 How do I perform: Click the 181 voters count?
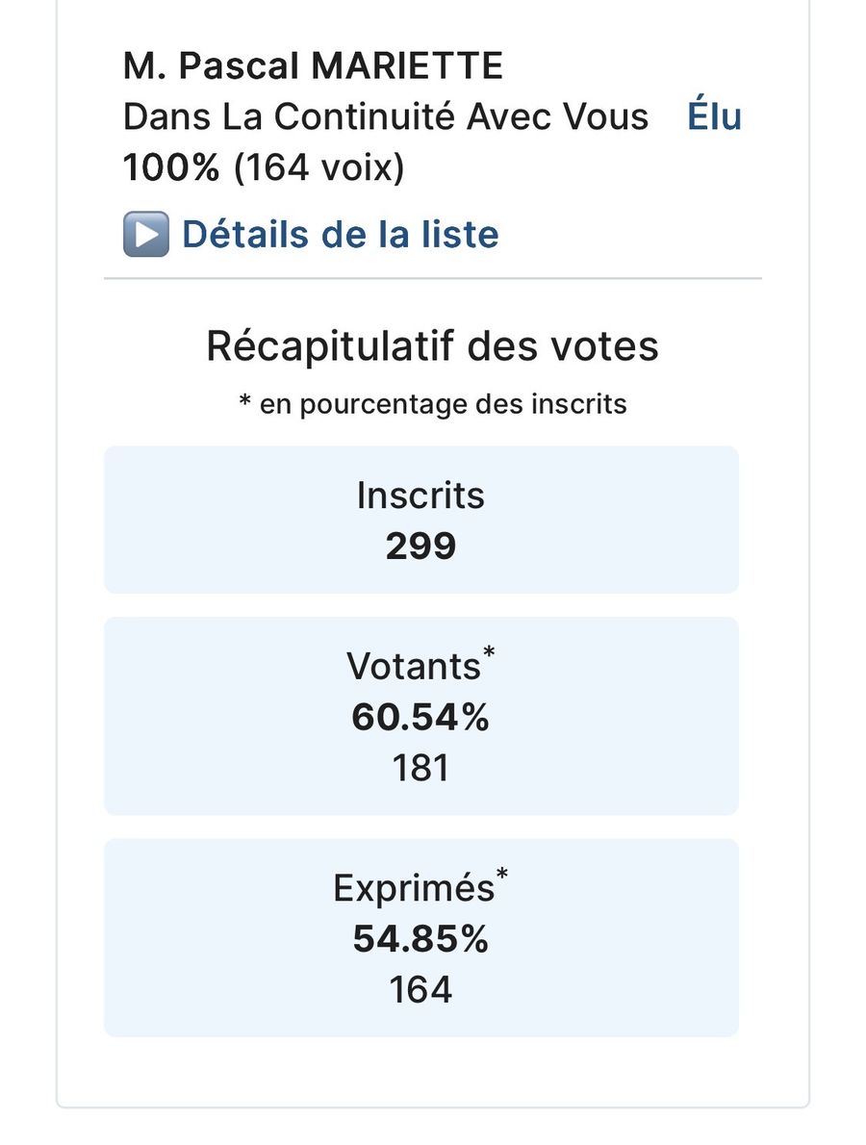click(x=420, y=769)
